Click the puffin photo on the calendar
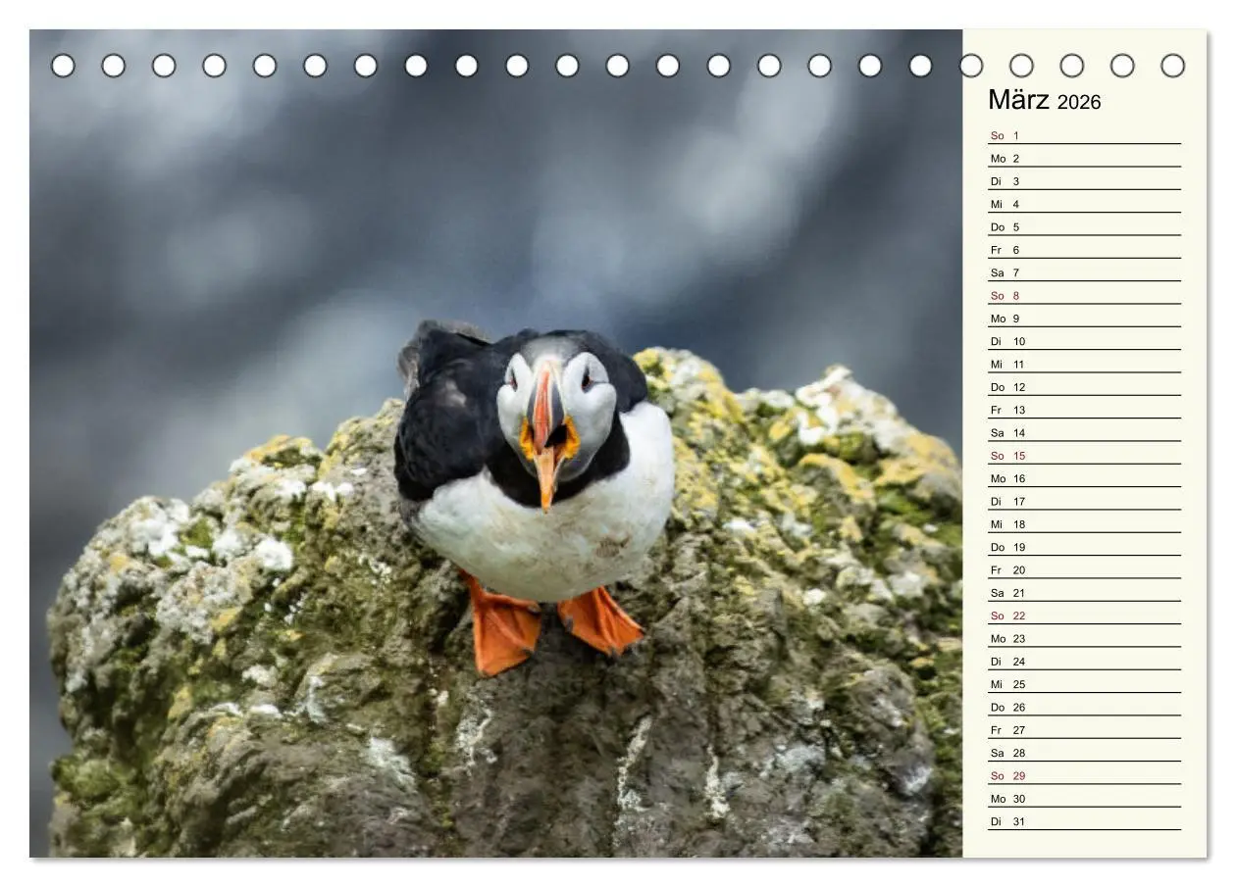1236x887 pixels. click(x=496, y=443)
